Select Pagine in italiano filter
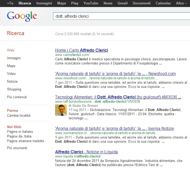Viewport: 190px width, 171px height. coord(20,132)
